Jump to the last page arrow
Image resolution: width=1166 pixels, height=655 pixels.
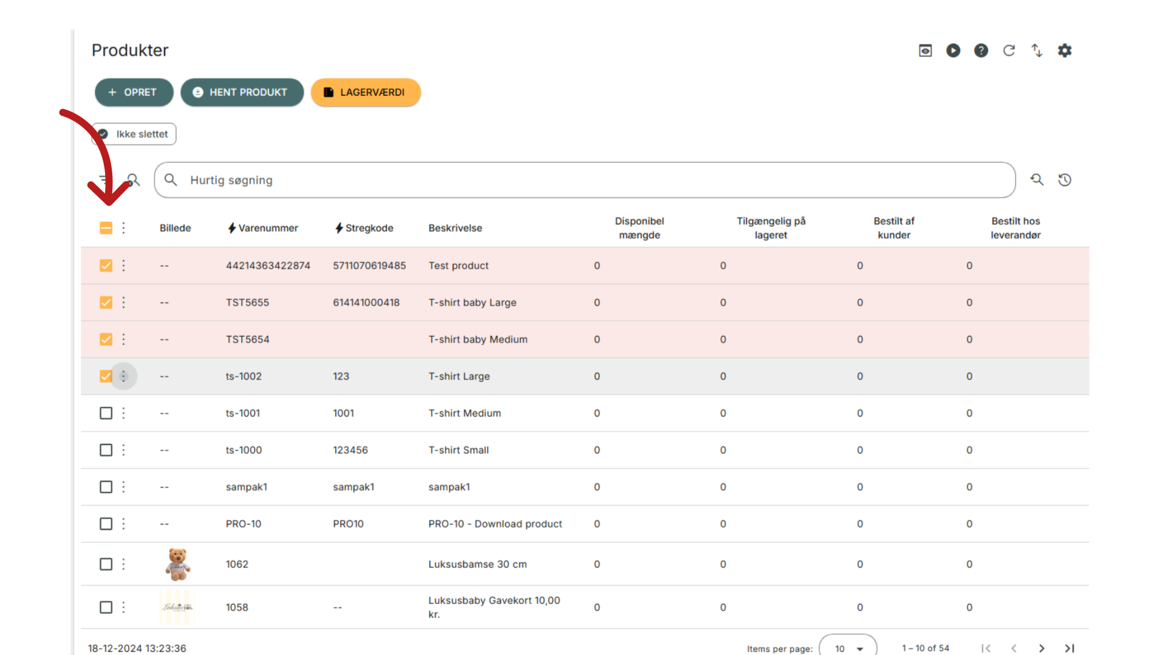point(1069,648)
